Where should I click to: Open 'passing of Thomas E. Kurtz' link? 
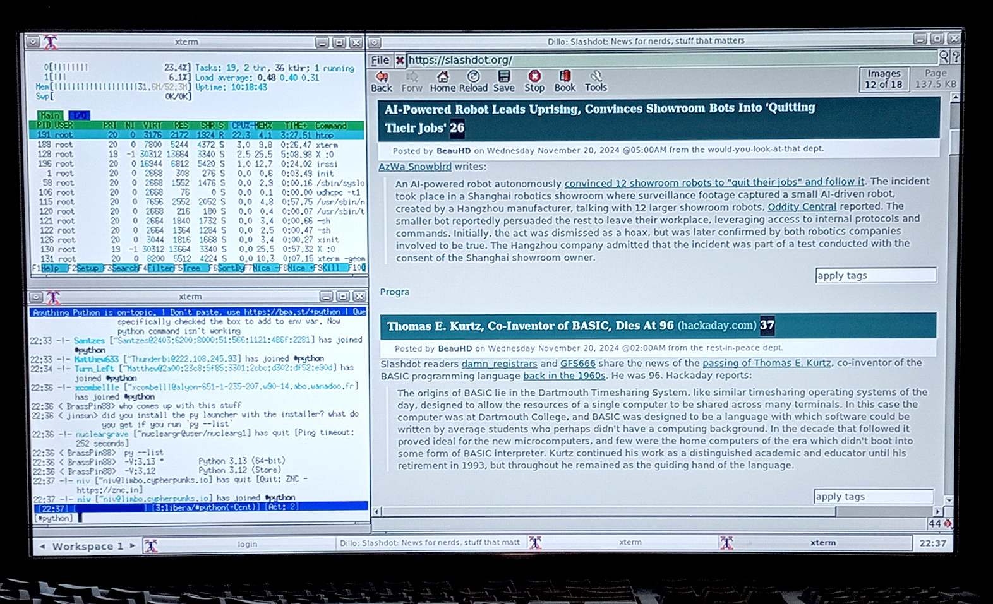[767, 363]
